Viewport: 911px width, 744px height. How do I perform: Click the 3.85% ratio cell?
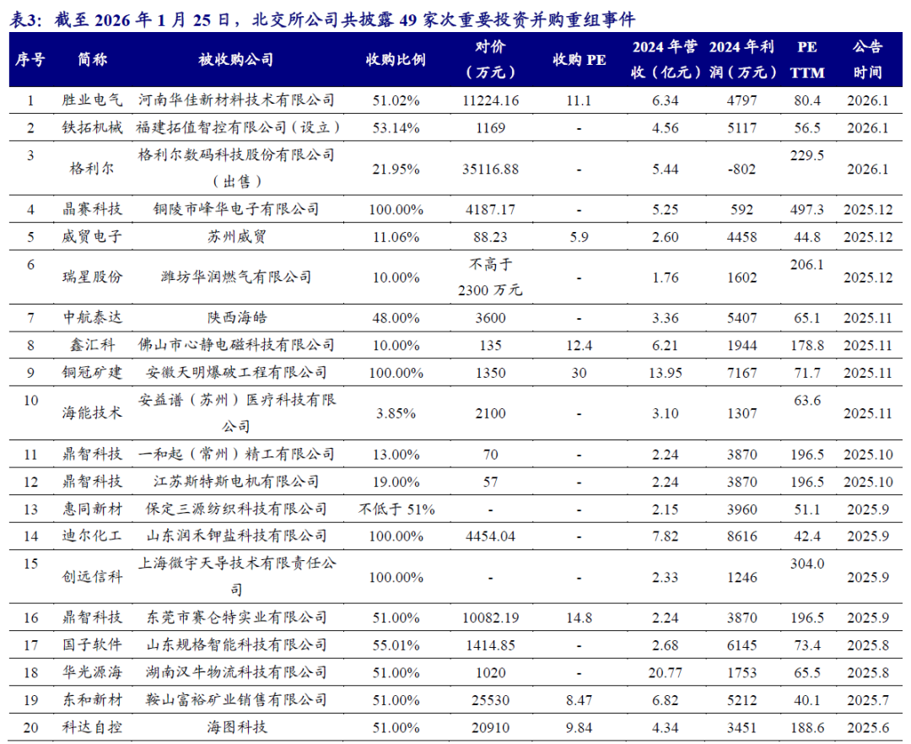(396, 413)
